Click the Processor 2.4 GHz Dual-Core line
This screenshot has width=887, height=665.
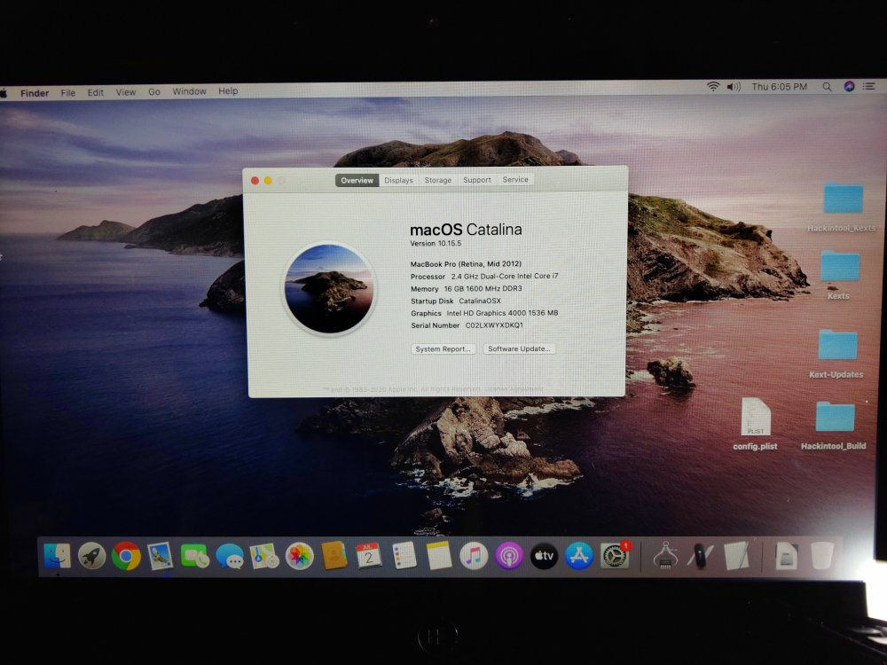pos(484,276)
